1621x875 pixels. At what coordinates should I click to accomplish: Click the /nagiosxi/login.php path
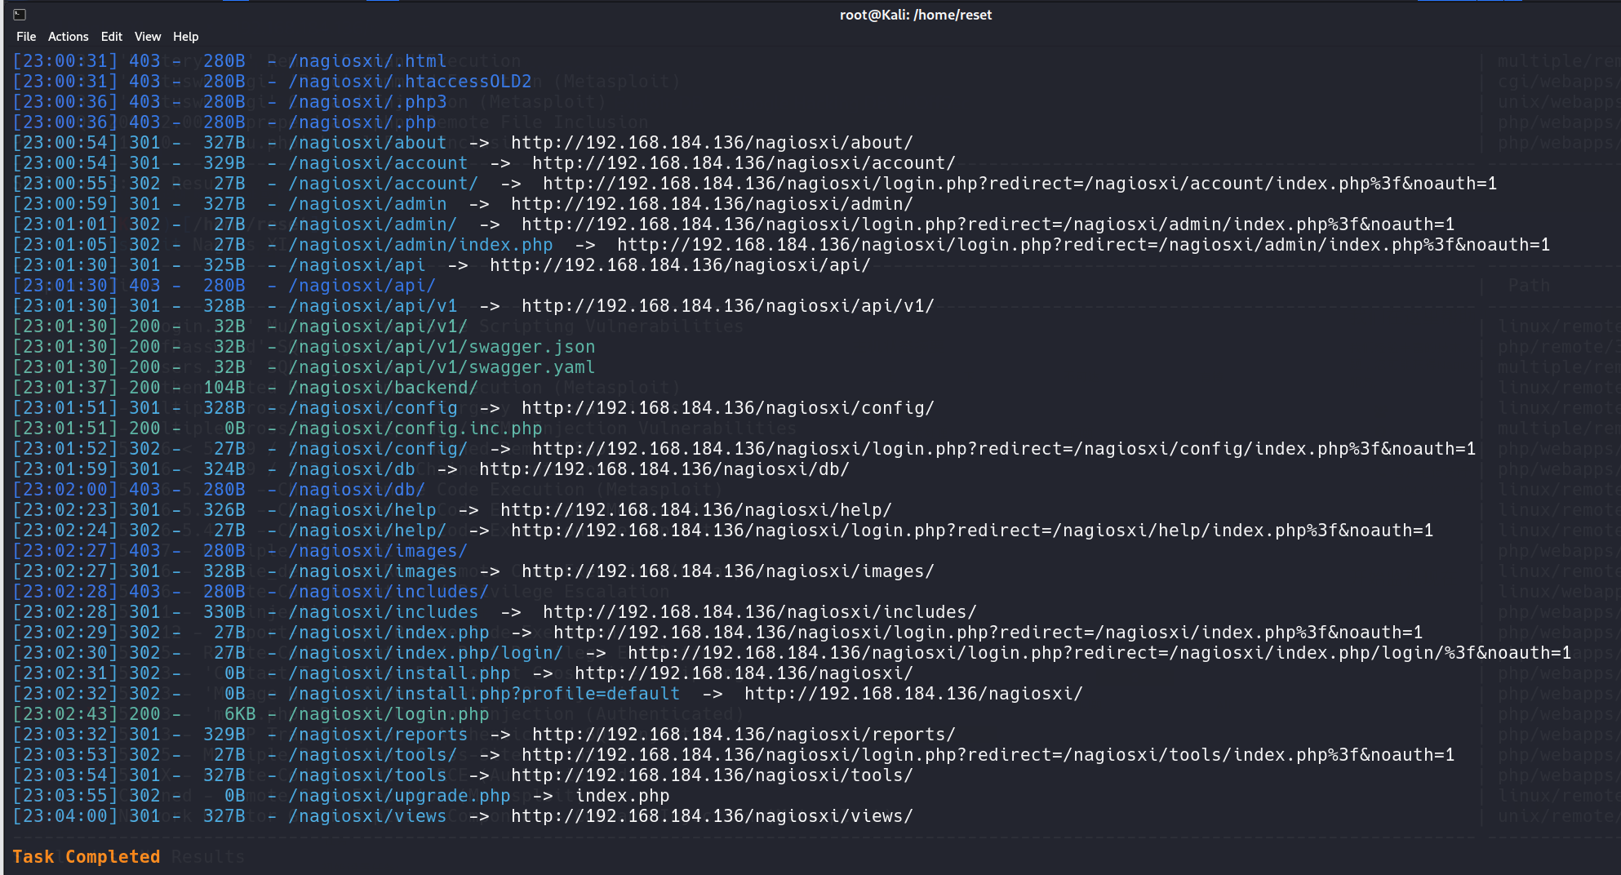point(389,714)
